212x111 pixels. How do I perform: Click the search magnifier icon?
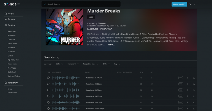(45, 4)
